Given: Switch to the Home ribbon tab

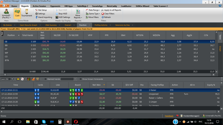Looking at the screenshot, I should click(14, 6).
